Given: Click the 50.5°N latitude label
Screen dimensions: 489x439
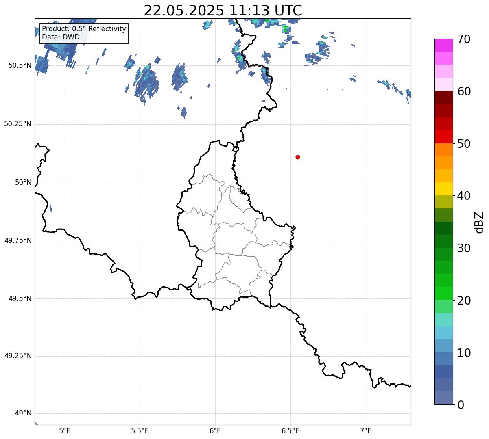Looking at the screenshot, I should tap(20, 65).
